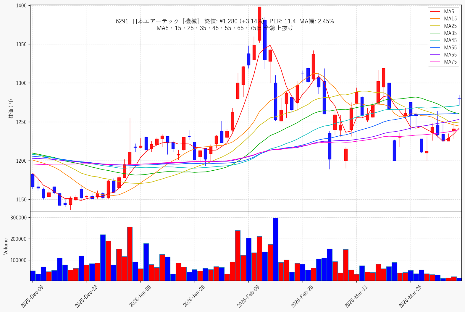This screenshot has height=312, width=465.
Task: Click the subtitle MA5・15・25 全線上抜け
Action: 225,28
